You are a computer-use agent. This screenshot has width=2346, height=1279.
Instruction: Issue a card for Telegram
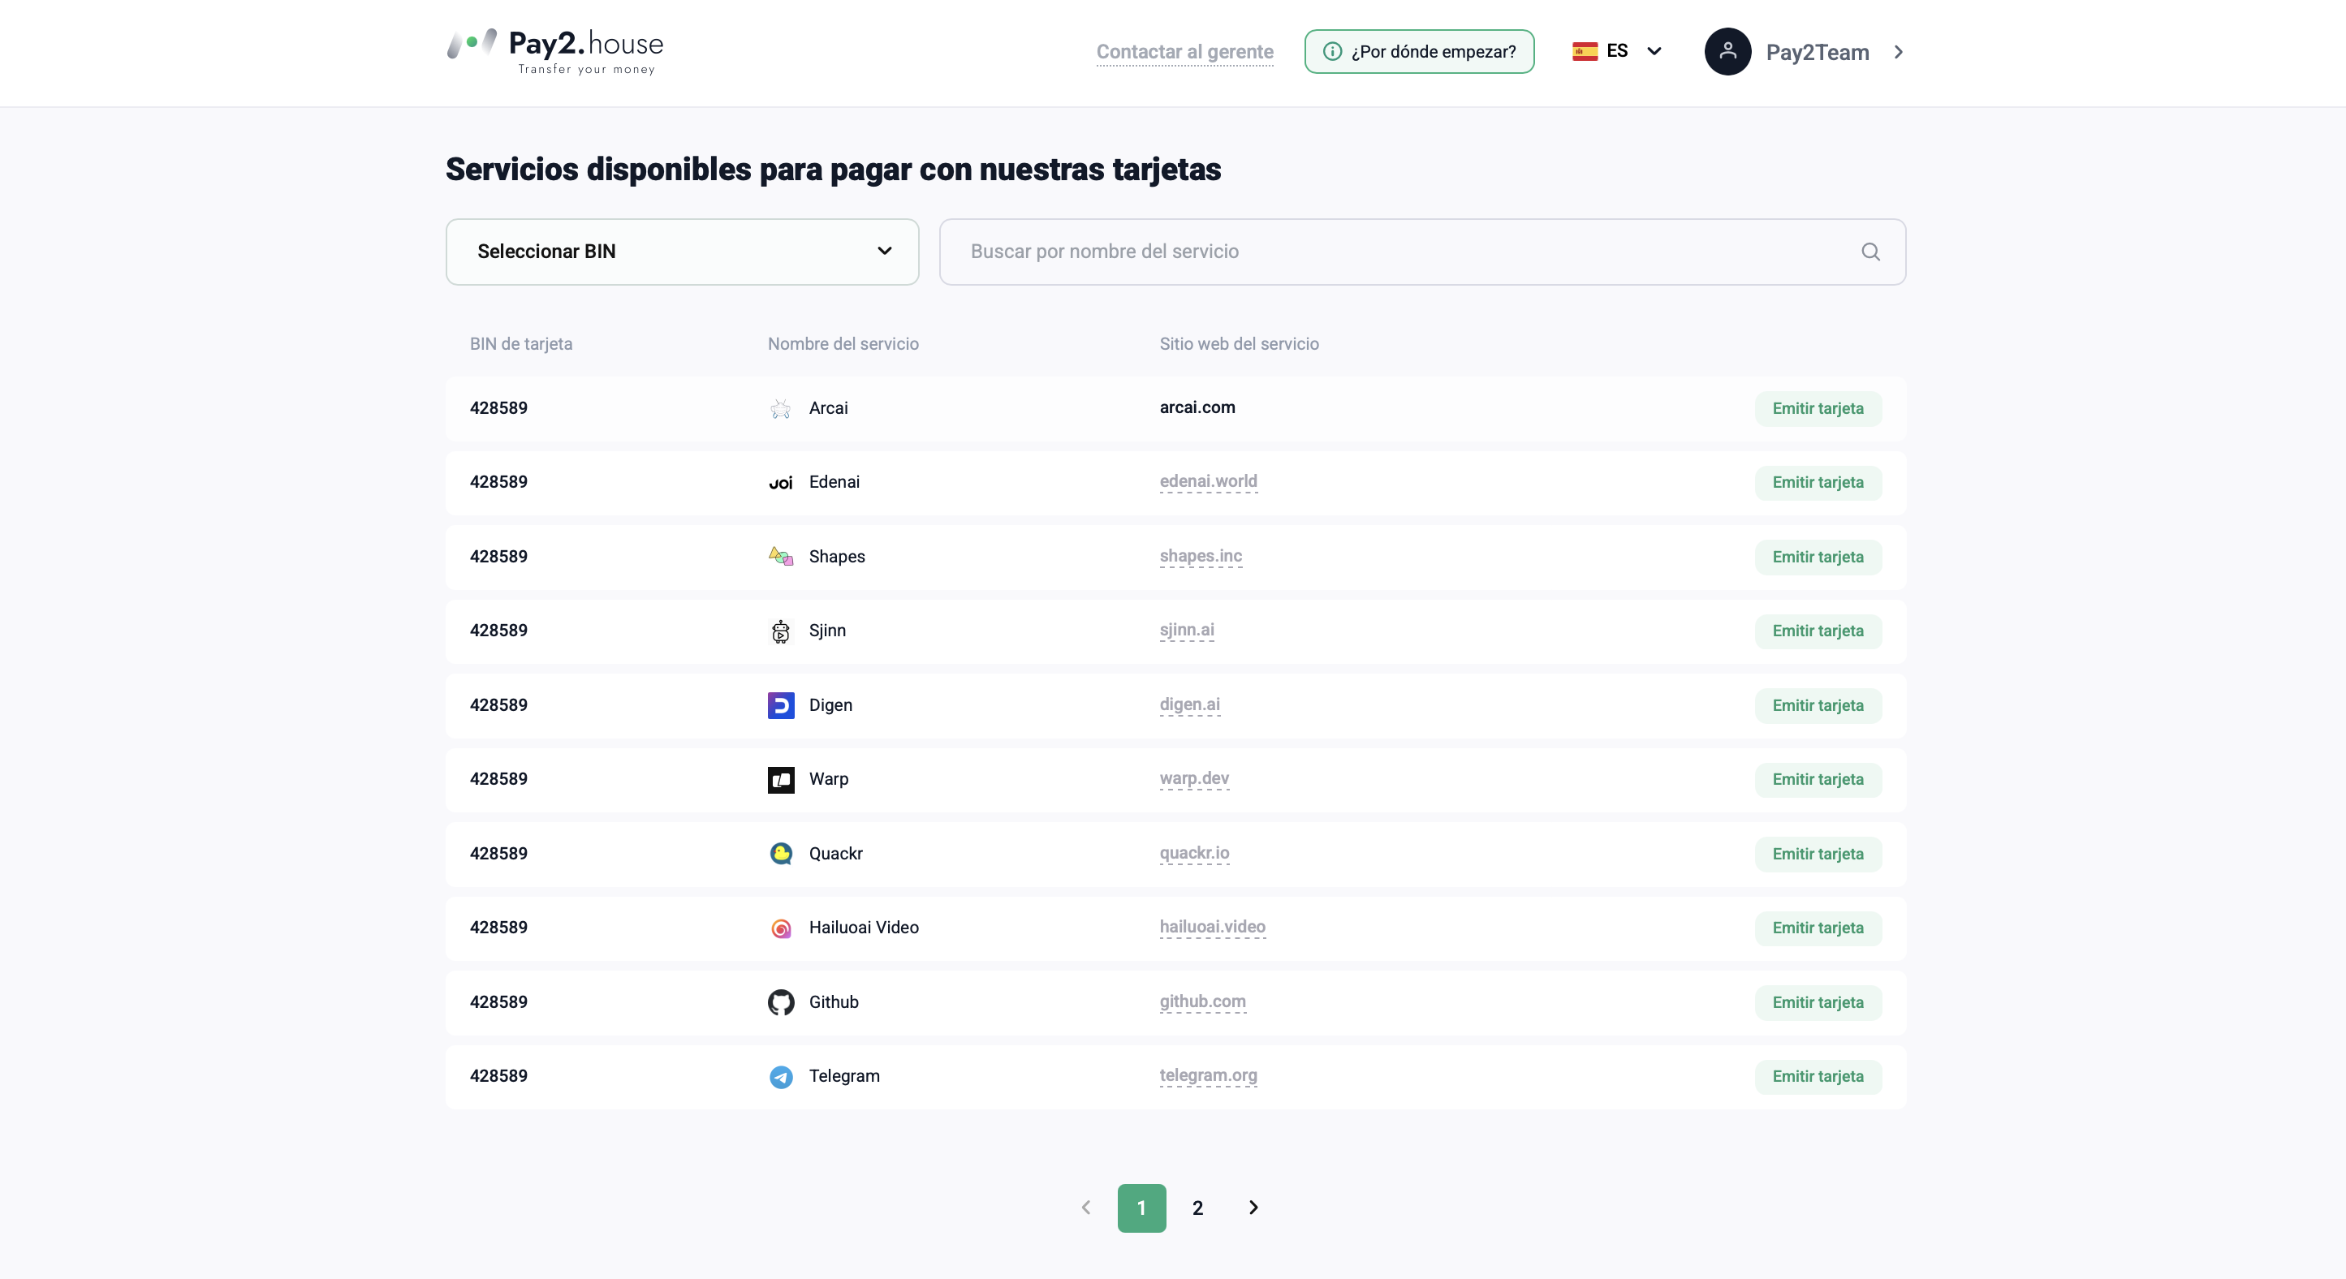1818,1076
